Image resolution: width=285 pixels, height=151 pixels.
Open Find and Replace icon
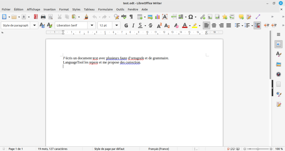(x=116, y=17)
